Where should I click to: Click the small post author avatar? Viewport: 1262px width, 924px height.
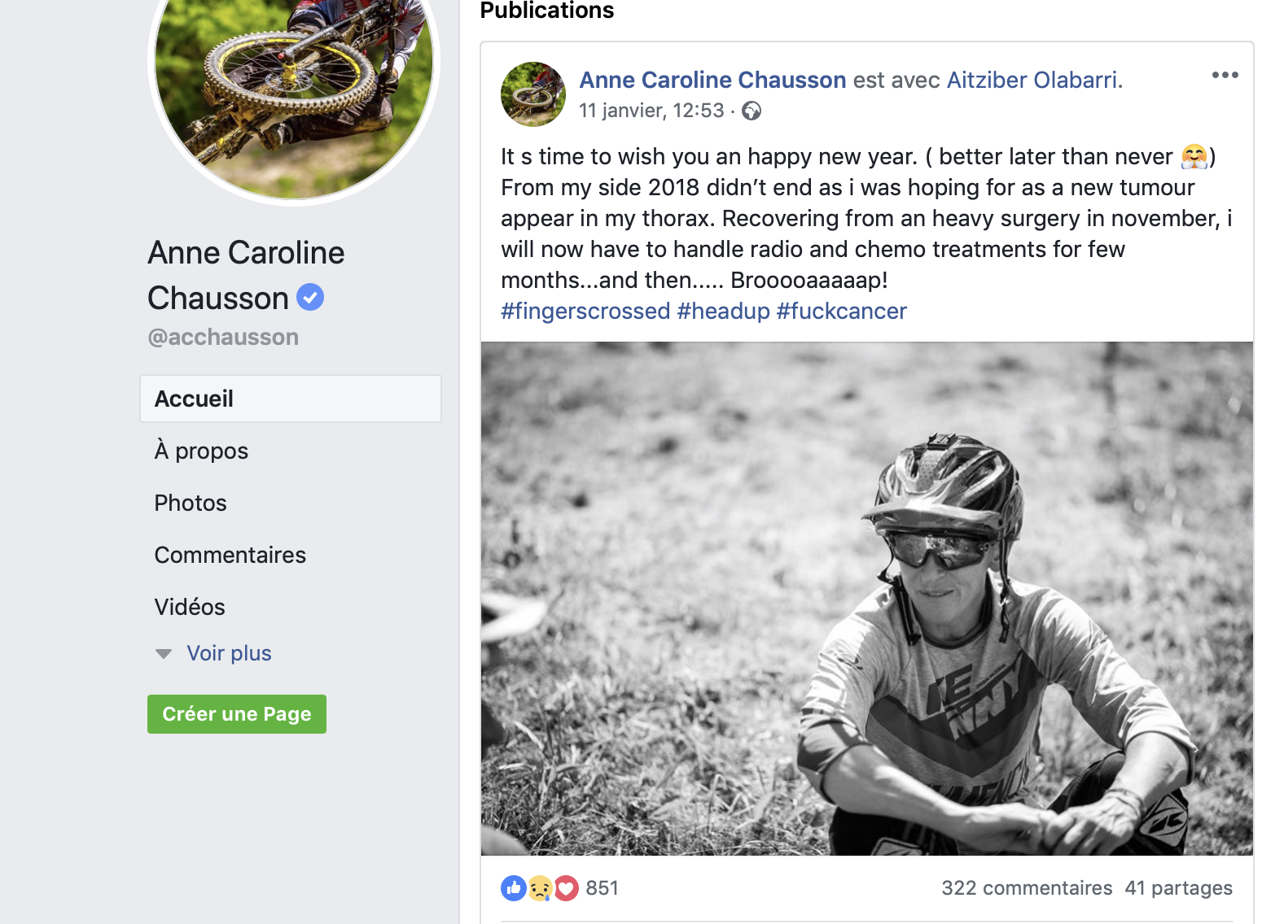pos(533,94)
